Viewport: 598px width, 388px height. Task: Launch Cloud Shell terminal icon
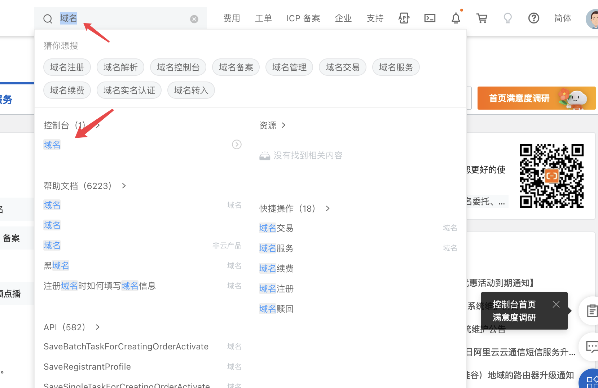point(430,18)
